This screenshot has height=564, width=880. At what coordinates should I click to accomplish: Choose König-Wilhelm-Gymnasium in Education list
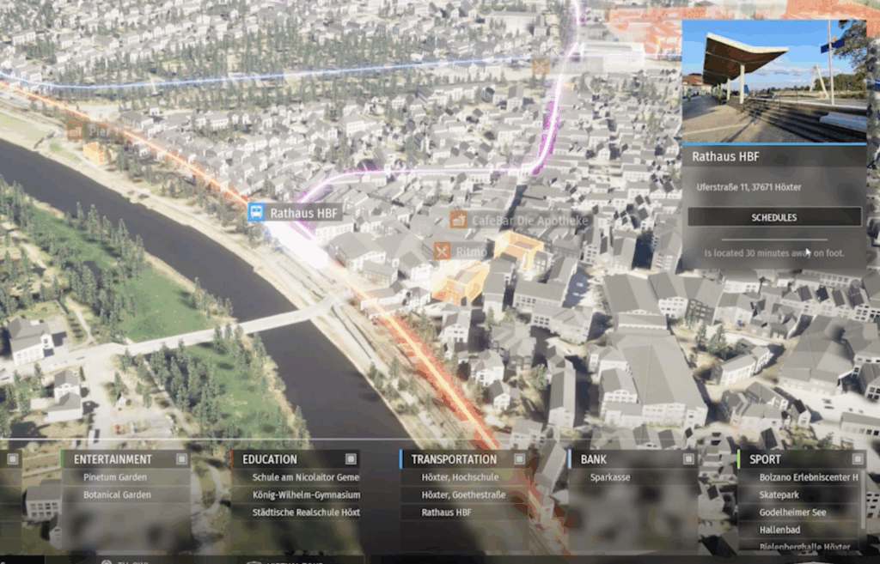306,495
